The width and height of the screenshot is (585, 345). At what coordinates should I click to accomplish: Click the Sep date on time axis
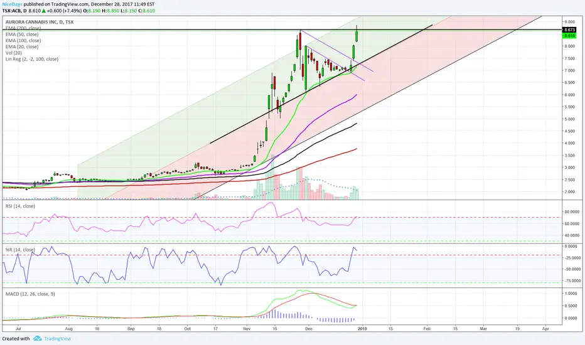[x=131, y=329]
